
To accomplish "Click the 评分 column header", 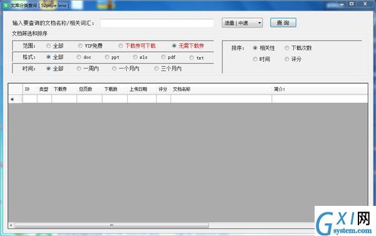I will point(164,89).
